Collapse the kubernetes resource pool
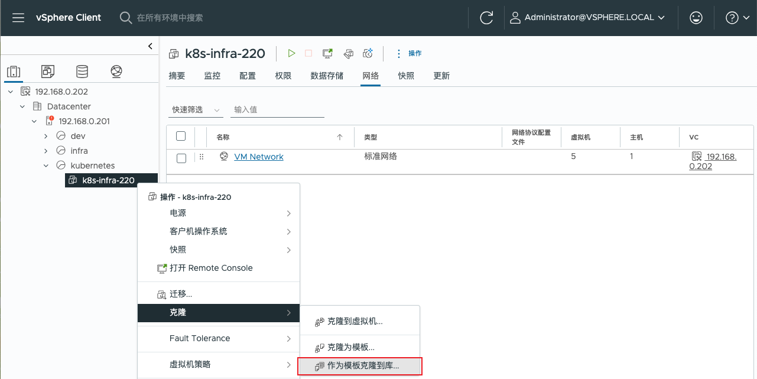The width and height of the screenshot is (757, 379). click(x=46, y=166)
